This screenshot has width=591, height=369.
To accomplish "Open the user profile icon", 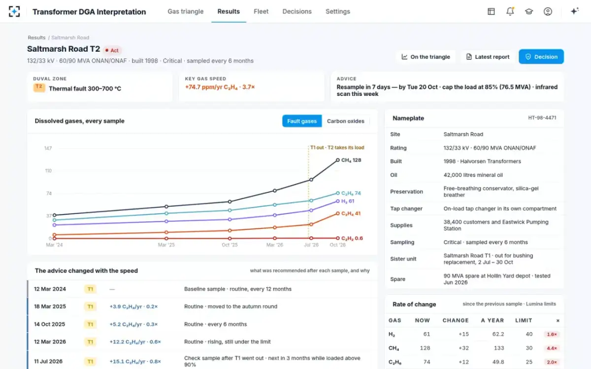I will point(548,11).
